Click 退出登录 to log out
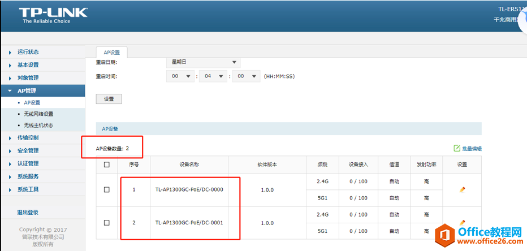Screen dimensions: 527x251 click(x=28, y=213)
